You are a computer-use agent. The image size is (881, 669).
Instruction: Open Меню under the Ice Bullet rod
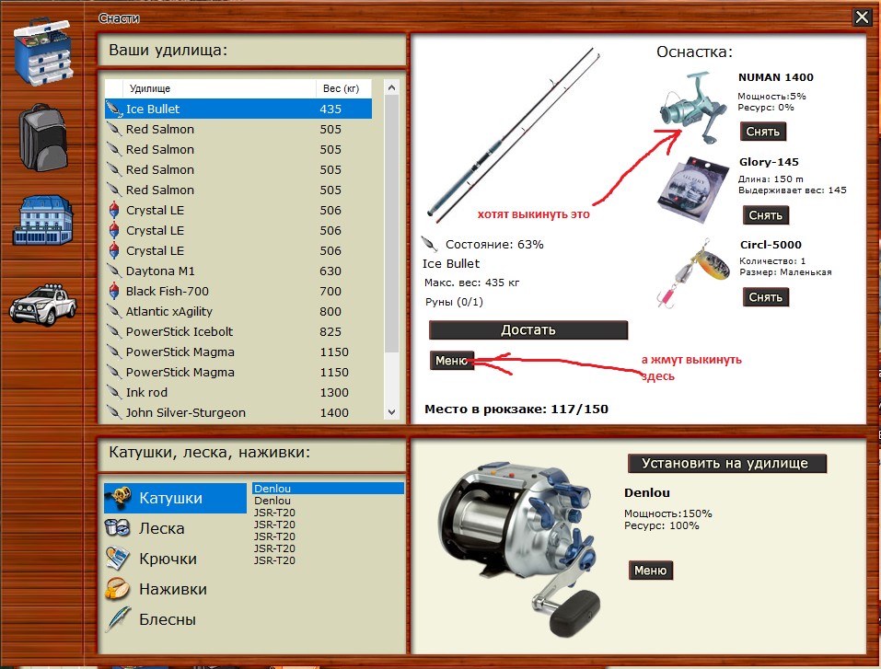451,361
